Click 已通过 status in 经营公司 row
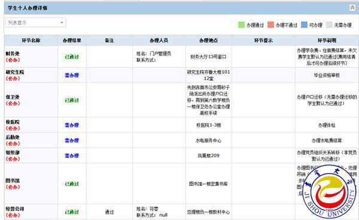 (x=72, y=212)
